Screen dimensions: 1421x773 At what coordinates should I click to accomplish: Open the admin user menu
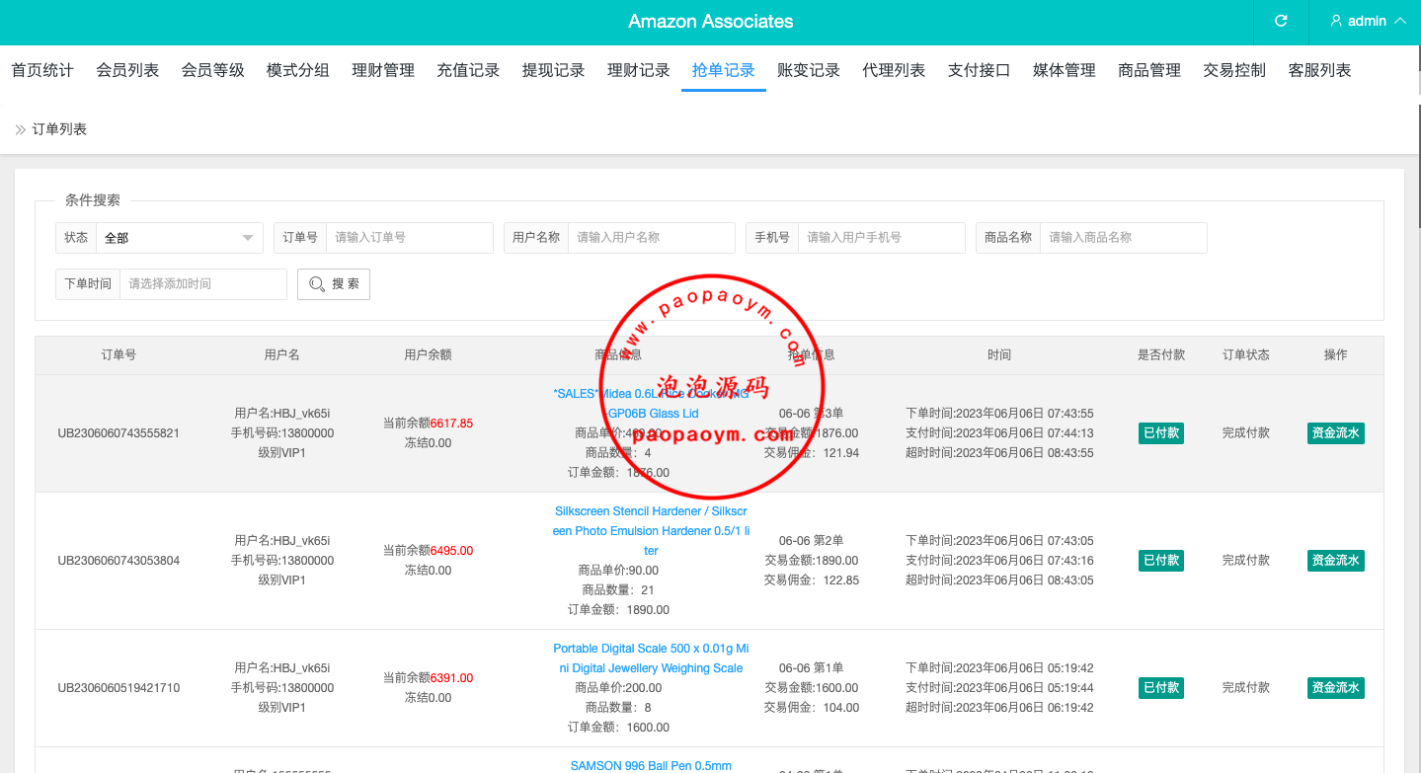(1367, 21)
